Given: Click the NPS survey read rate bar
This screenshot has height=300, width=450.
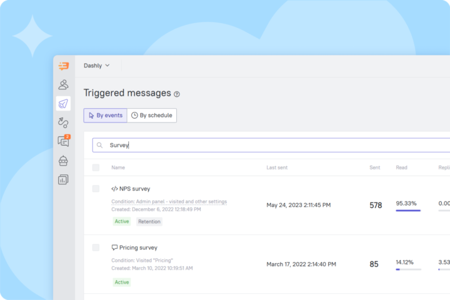Looking at the screenshot, I should tap(408, 211).
